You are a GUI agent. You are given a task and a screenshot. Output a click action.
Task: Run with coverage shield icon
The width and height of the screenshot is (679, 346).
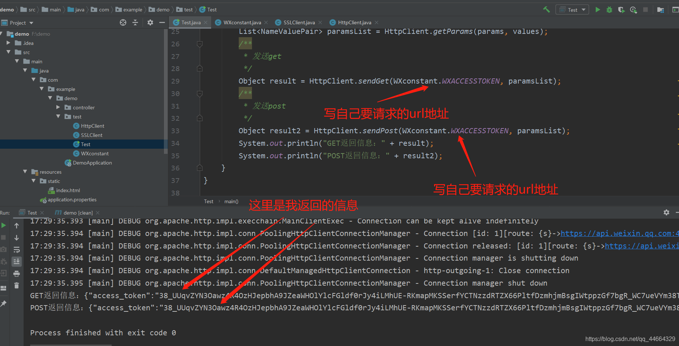(x=621, y=10)
